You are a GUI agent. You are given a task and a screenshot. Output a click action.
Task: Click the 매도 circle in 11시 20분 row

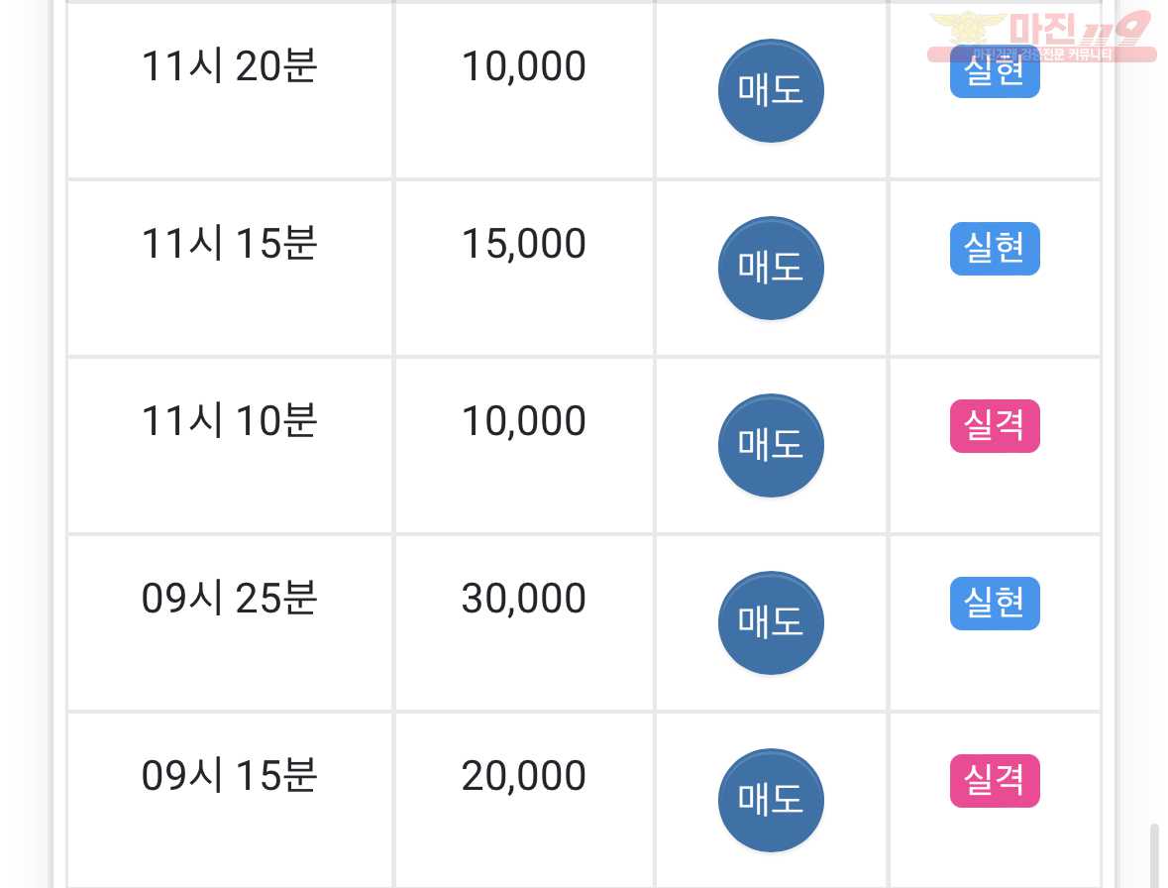[771, 91]
